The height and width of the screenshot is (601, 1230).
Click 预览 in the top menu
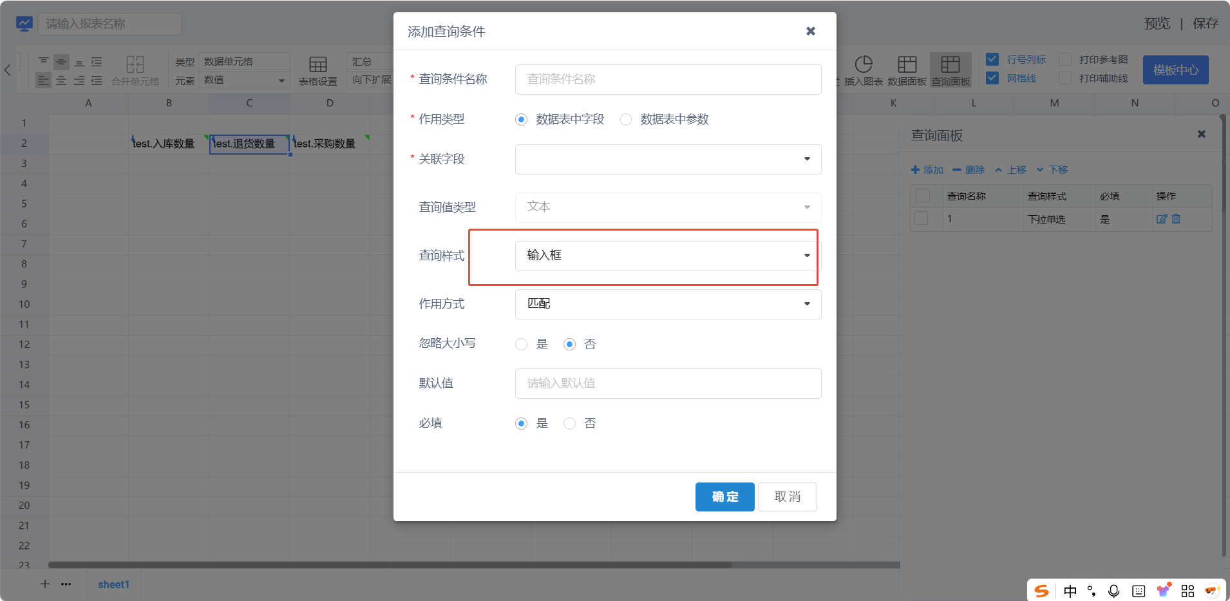point(1157,24)
